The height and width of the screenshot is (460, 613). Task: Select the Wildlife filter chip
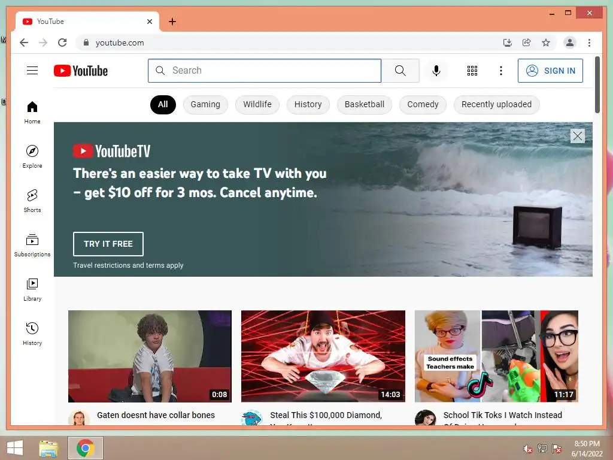click(257, 104)
